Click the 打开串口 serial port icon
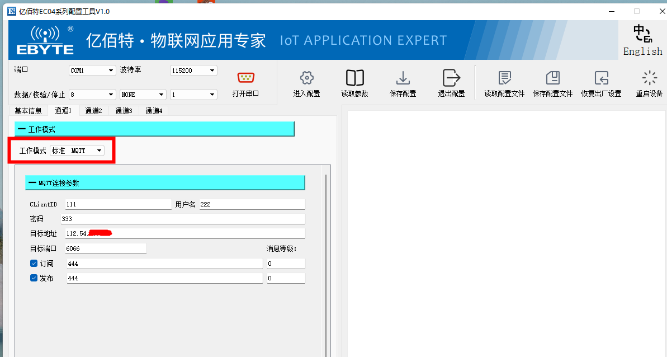This screenshot has width=667, height=357. [x=245, y=78]
